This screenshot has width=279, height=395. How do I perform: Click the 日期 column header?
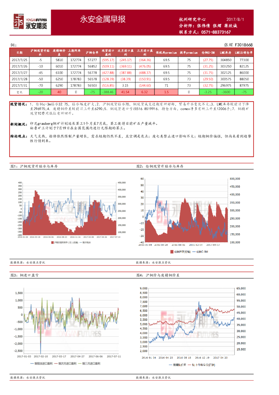tap(19, 53)
